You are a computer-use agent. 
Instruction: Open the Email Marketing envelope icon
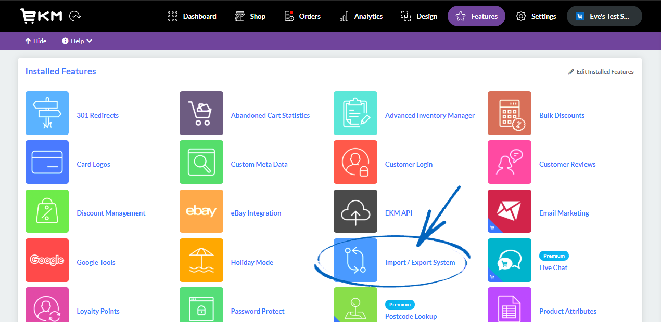510,211
